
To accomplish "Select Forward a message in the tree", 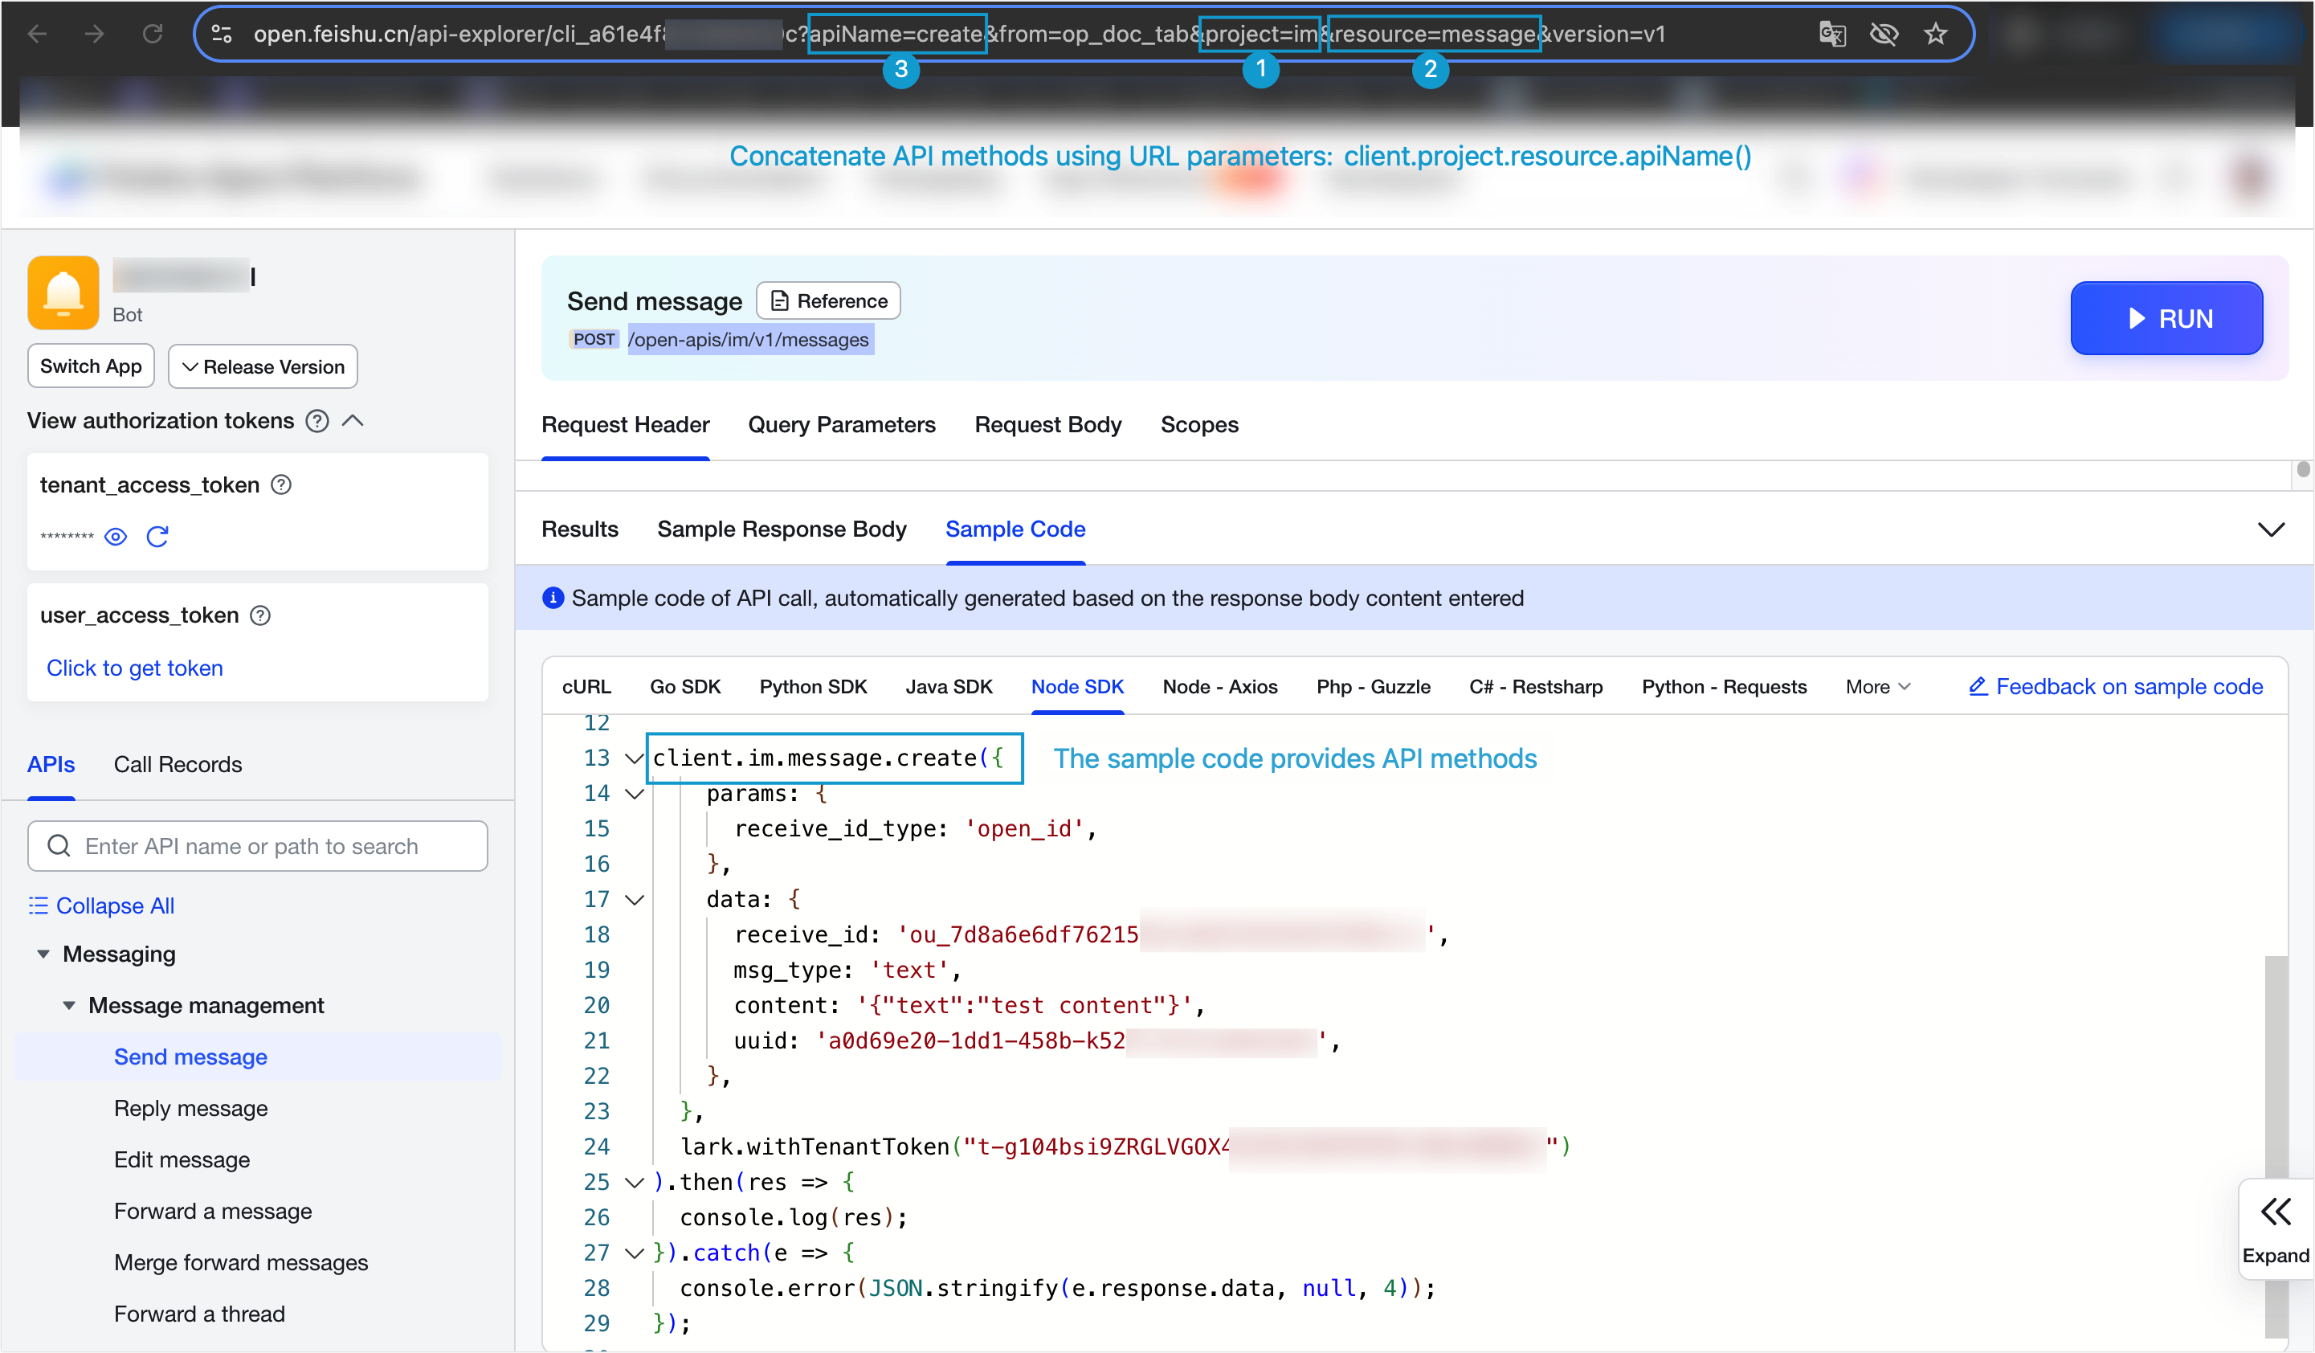I will tap(213, 1212).
